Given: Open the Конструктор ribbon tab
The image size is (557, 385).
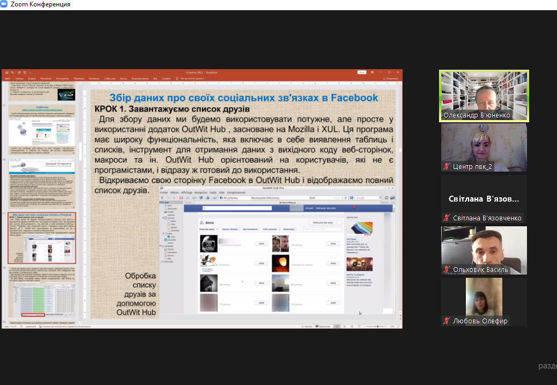Looking at the screenshot, I should tap(62, 78).
